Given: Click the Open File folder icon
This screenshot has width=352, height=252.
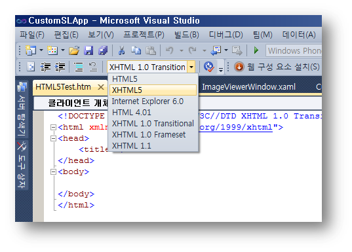Looking at the screenshot, I should 74,50.
